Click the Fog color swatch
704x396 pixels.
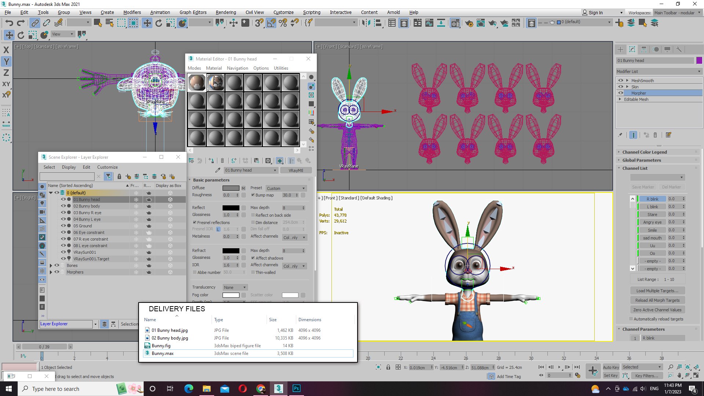click(231, 295)
